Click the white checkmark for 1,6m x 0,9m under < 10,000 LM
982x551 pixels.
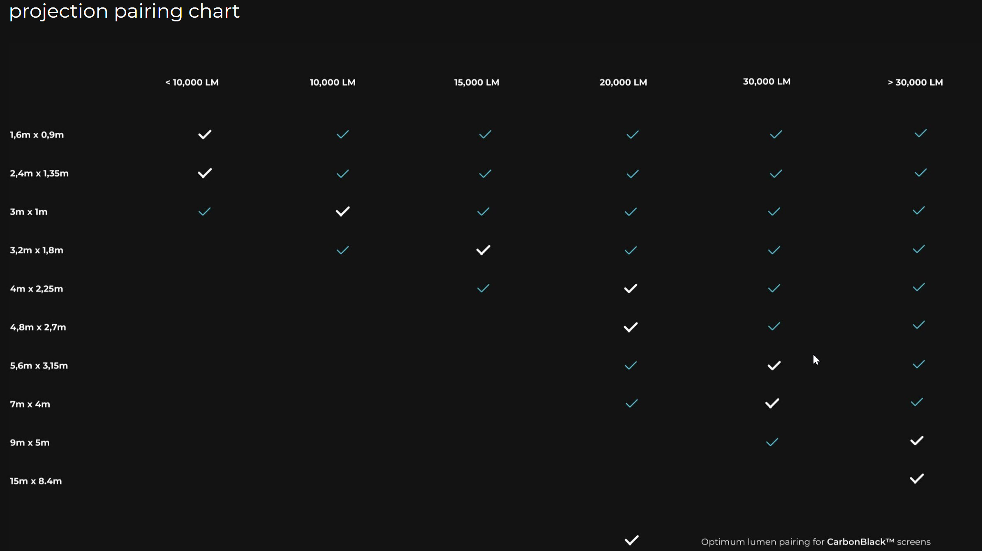pyautogui.click(x=205, y=134)
